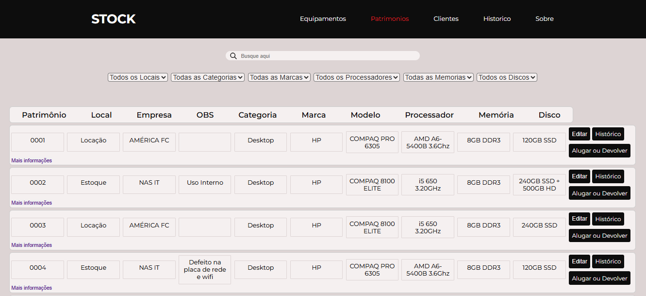Open the Sobre page
The height and width of the screenshot is (296, 646).
click(x=544, y=18)
